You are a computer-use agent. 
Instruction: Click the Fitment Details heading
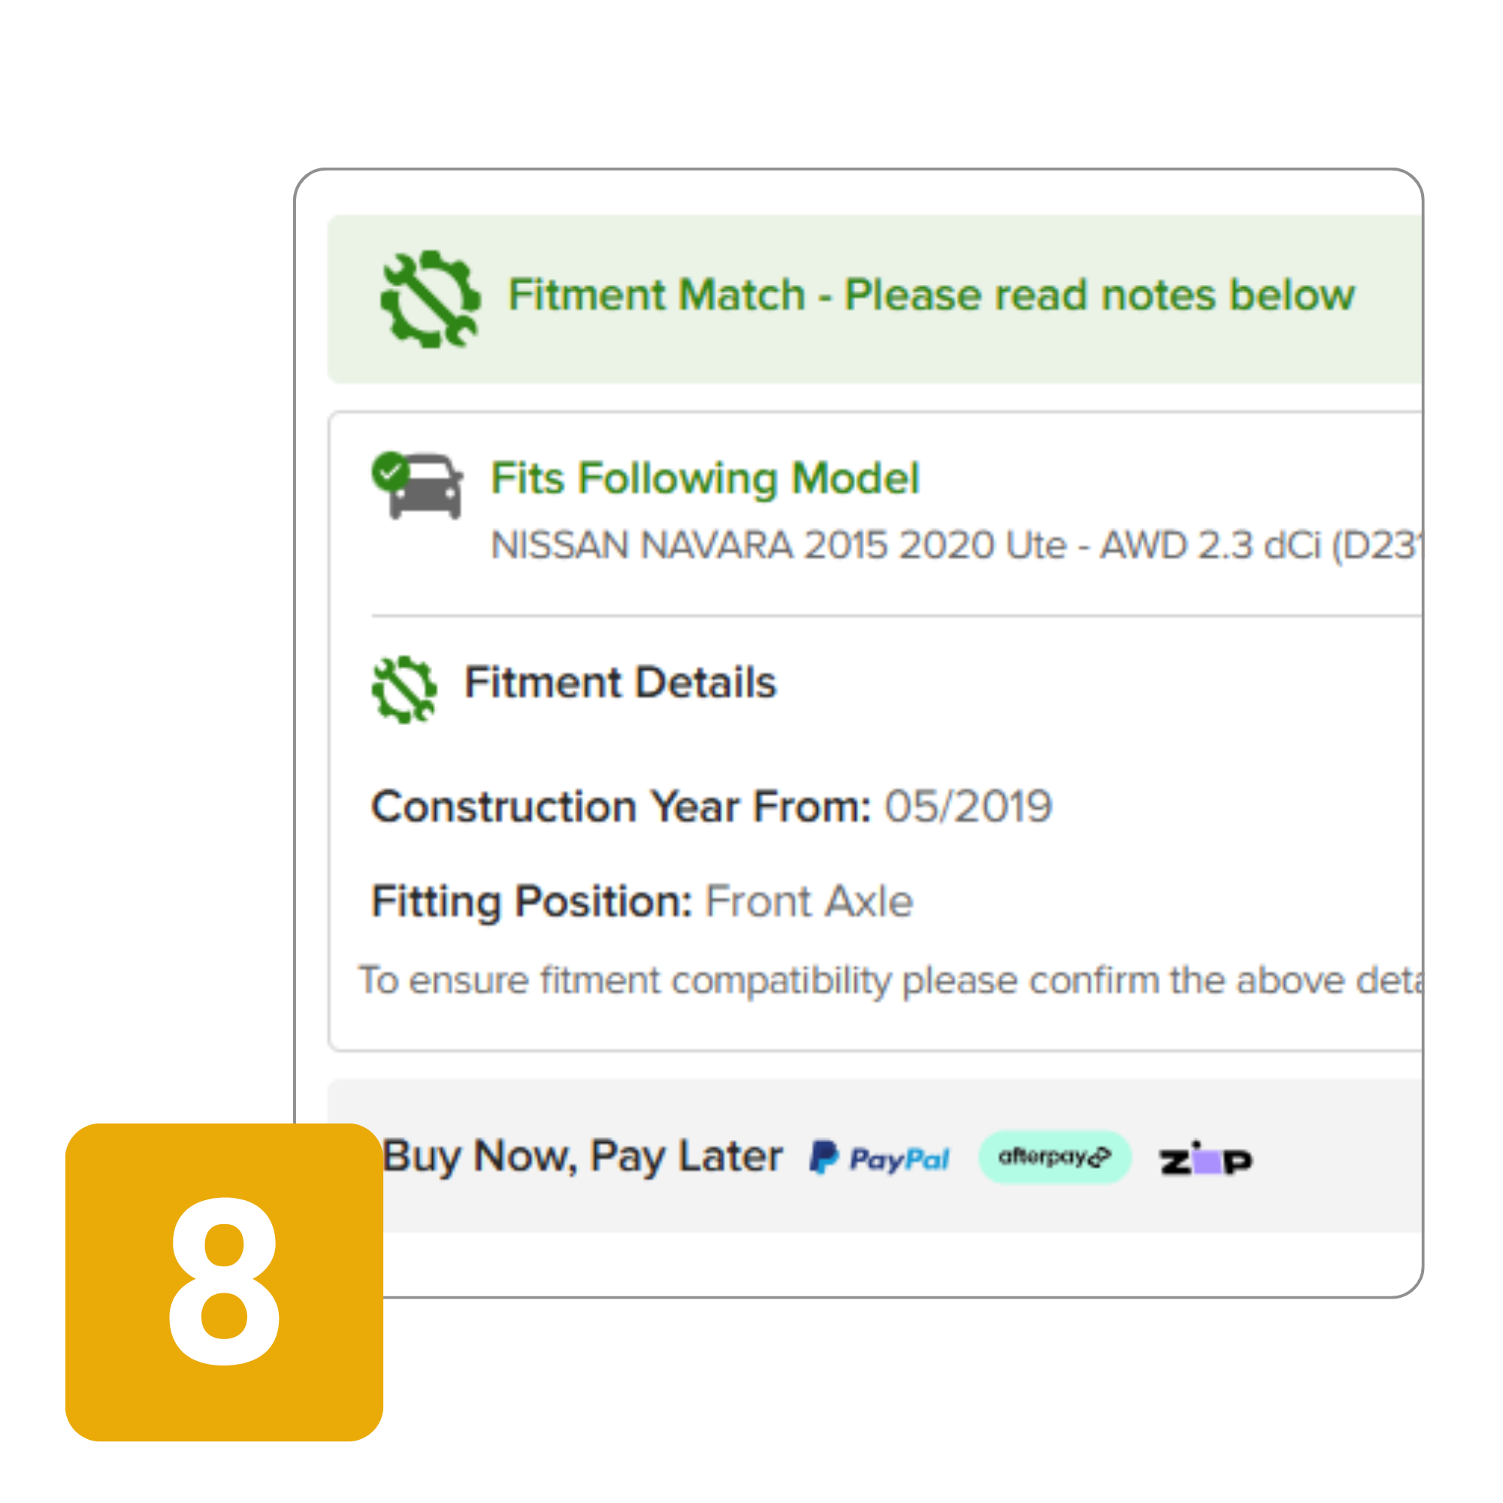point(620,683)
